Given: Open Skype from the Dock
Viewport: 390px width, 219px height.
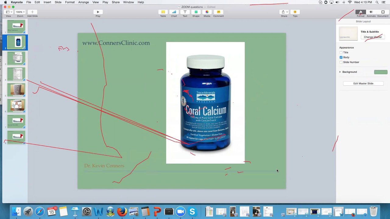Looking at the screenshot, I should (x=192, y=211).
